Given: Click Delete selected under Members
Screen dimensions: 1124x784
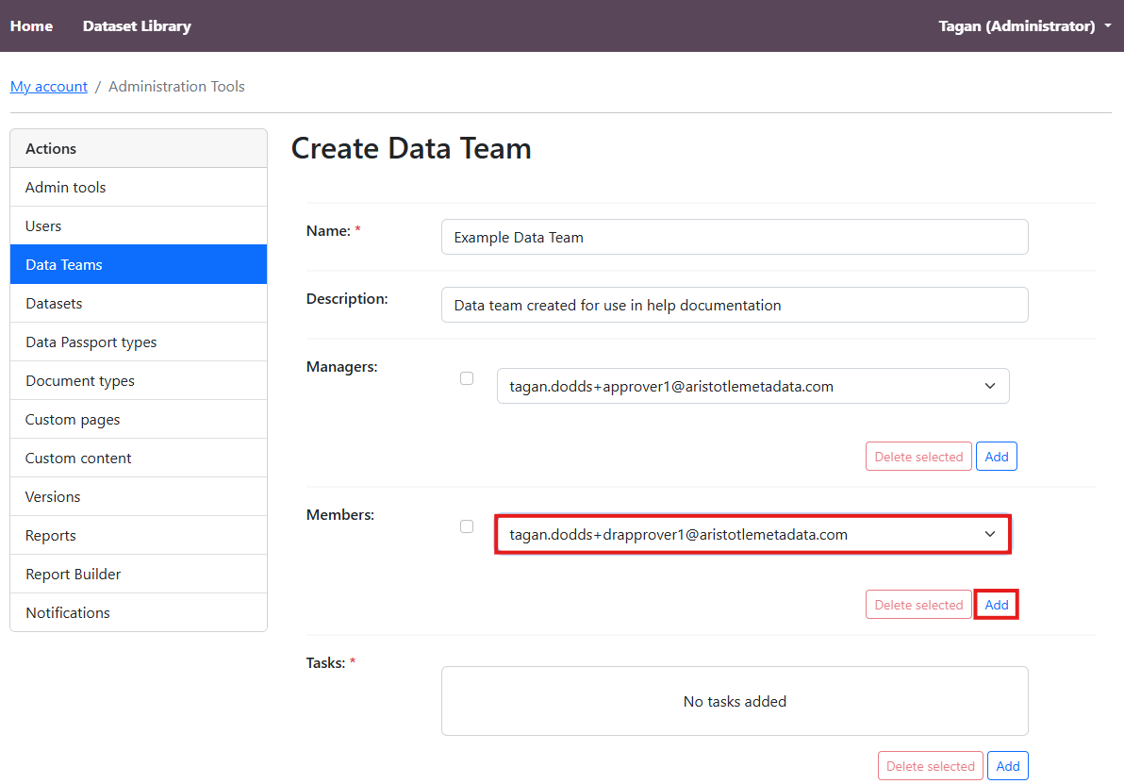Looking at the screenshot, I should 917,605.
